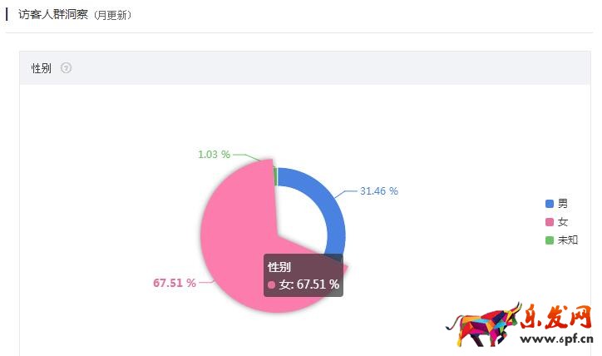Click the 男 legend text label
Screen dimensions: 602x356
tap(563, 204)
